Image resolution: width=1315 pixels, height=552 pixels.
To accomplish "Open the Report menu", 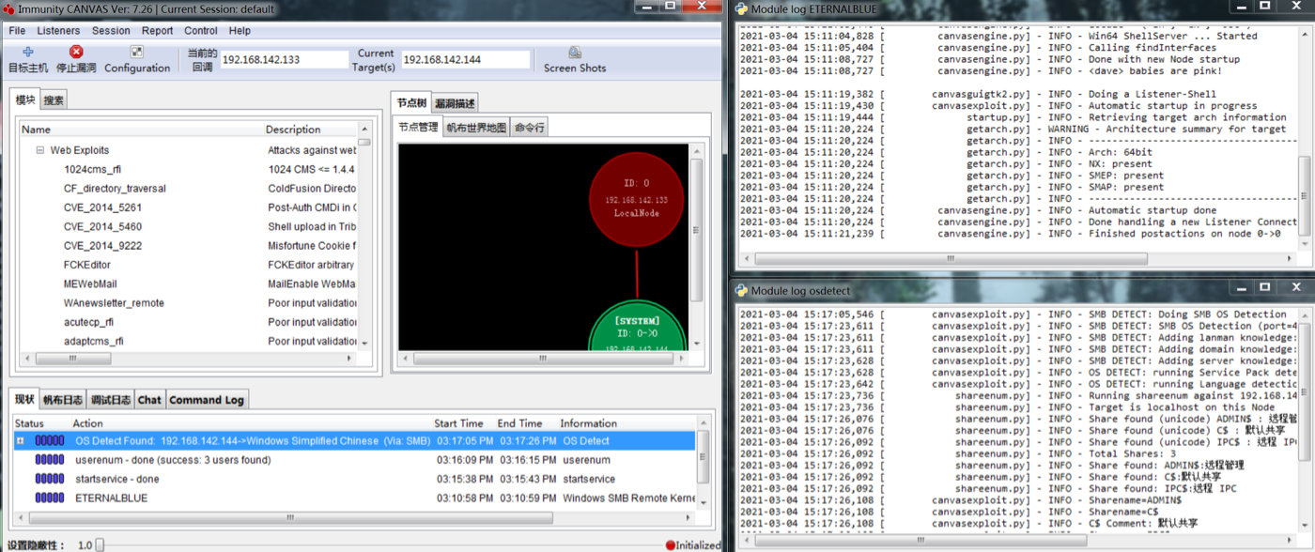I will coord(158,30).
